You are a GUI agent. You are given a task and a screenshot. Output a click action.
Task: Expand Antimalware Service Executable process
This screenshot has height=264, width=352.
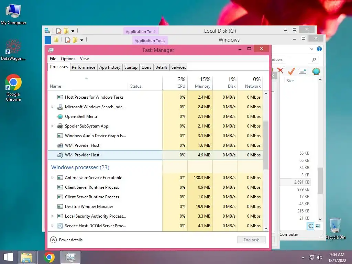(x=52, y=178)
